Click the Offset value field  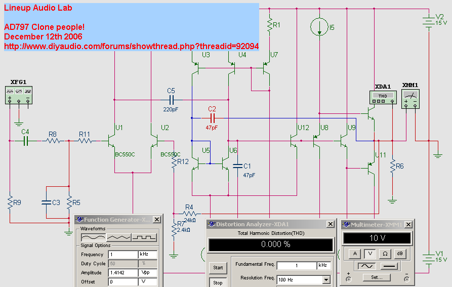coord(123,282)
